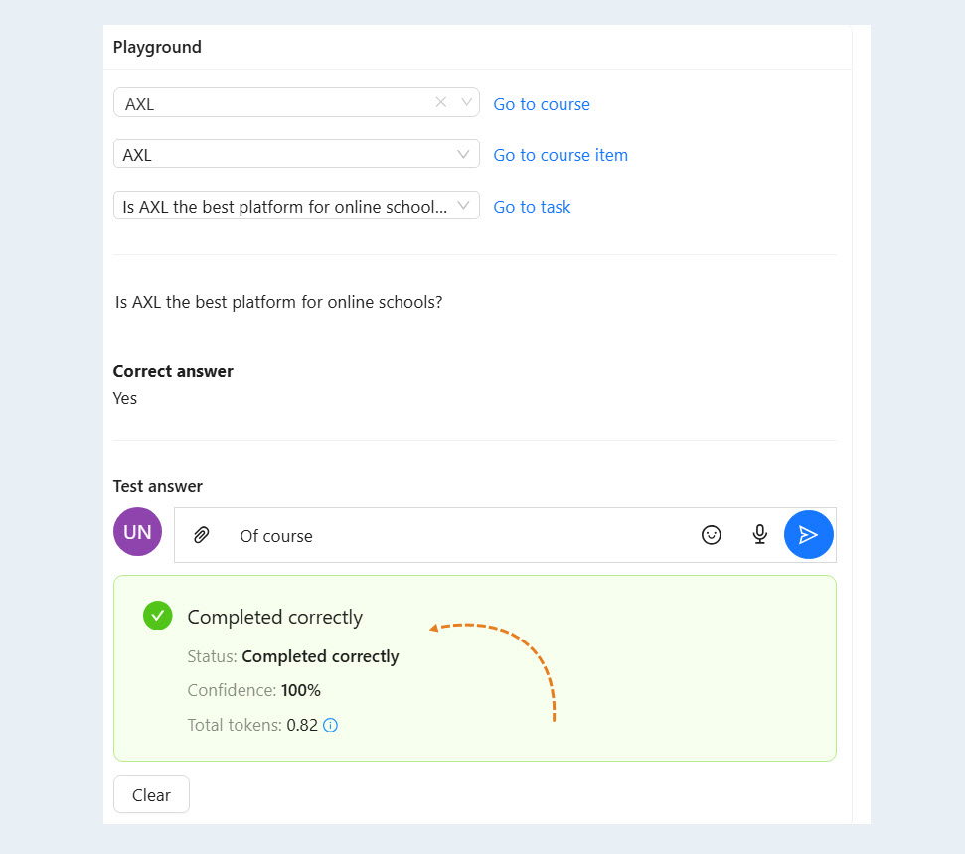This screenshot has width=965, height=854.
Task: Click the Go to task link
Action: pos(532,207)
